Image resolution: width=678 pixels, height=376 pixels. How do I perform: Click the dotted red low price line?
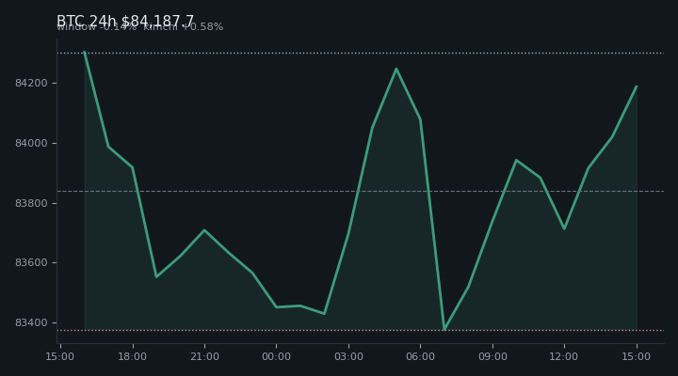tap(361, 330)
